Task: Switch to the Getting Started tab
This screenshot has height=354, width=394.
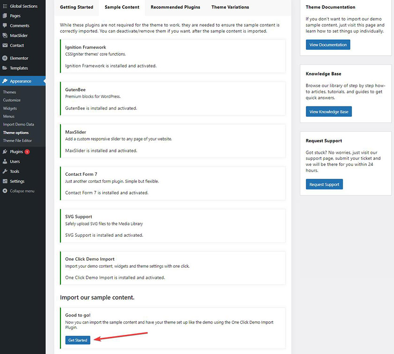Action: (76, 7)
